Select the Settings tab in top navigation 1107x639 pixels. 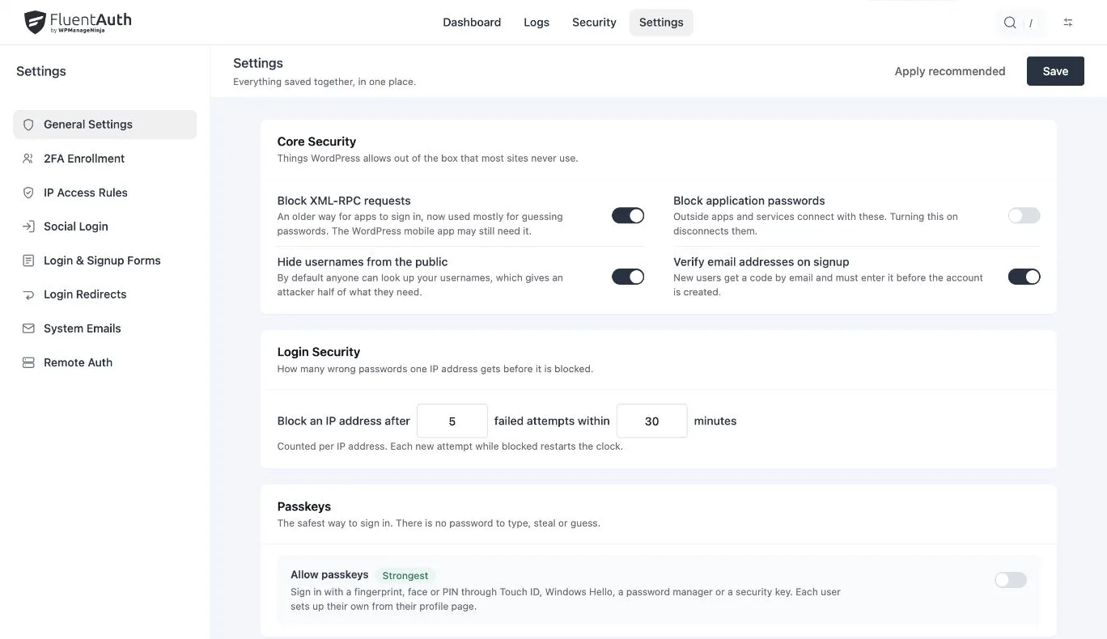(x=661, y=23)
